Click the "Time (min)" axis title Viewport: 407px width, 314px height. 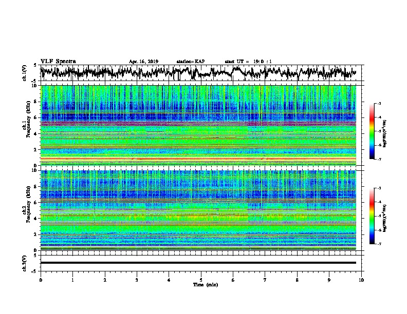pyautogui.click(x=206, y=285)
